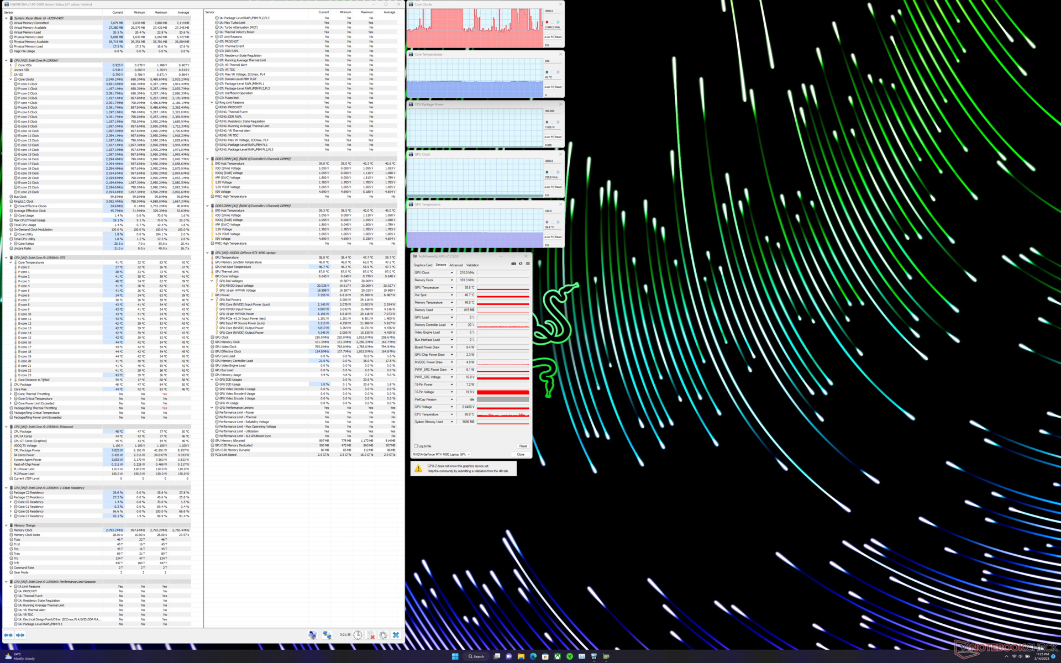Click Auto Fit in Core Clocks graph
Viewport: 1061px width, 663px height.
[x=549, y=37]
